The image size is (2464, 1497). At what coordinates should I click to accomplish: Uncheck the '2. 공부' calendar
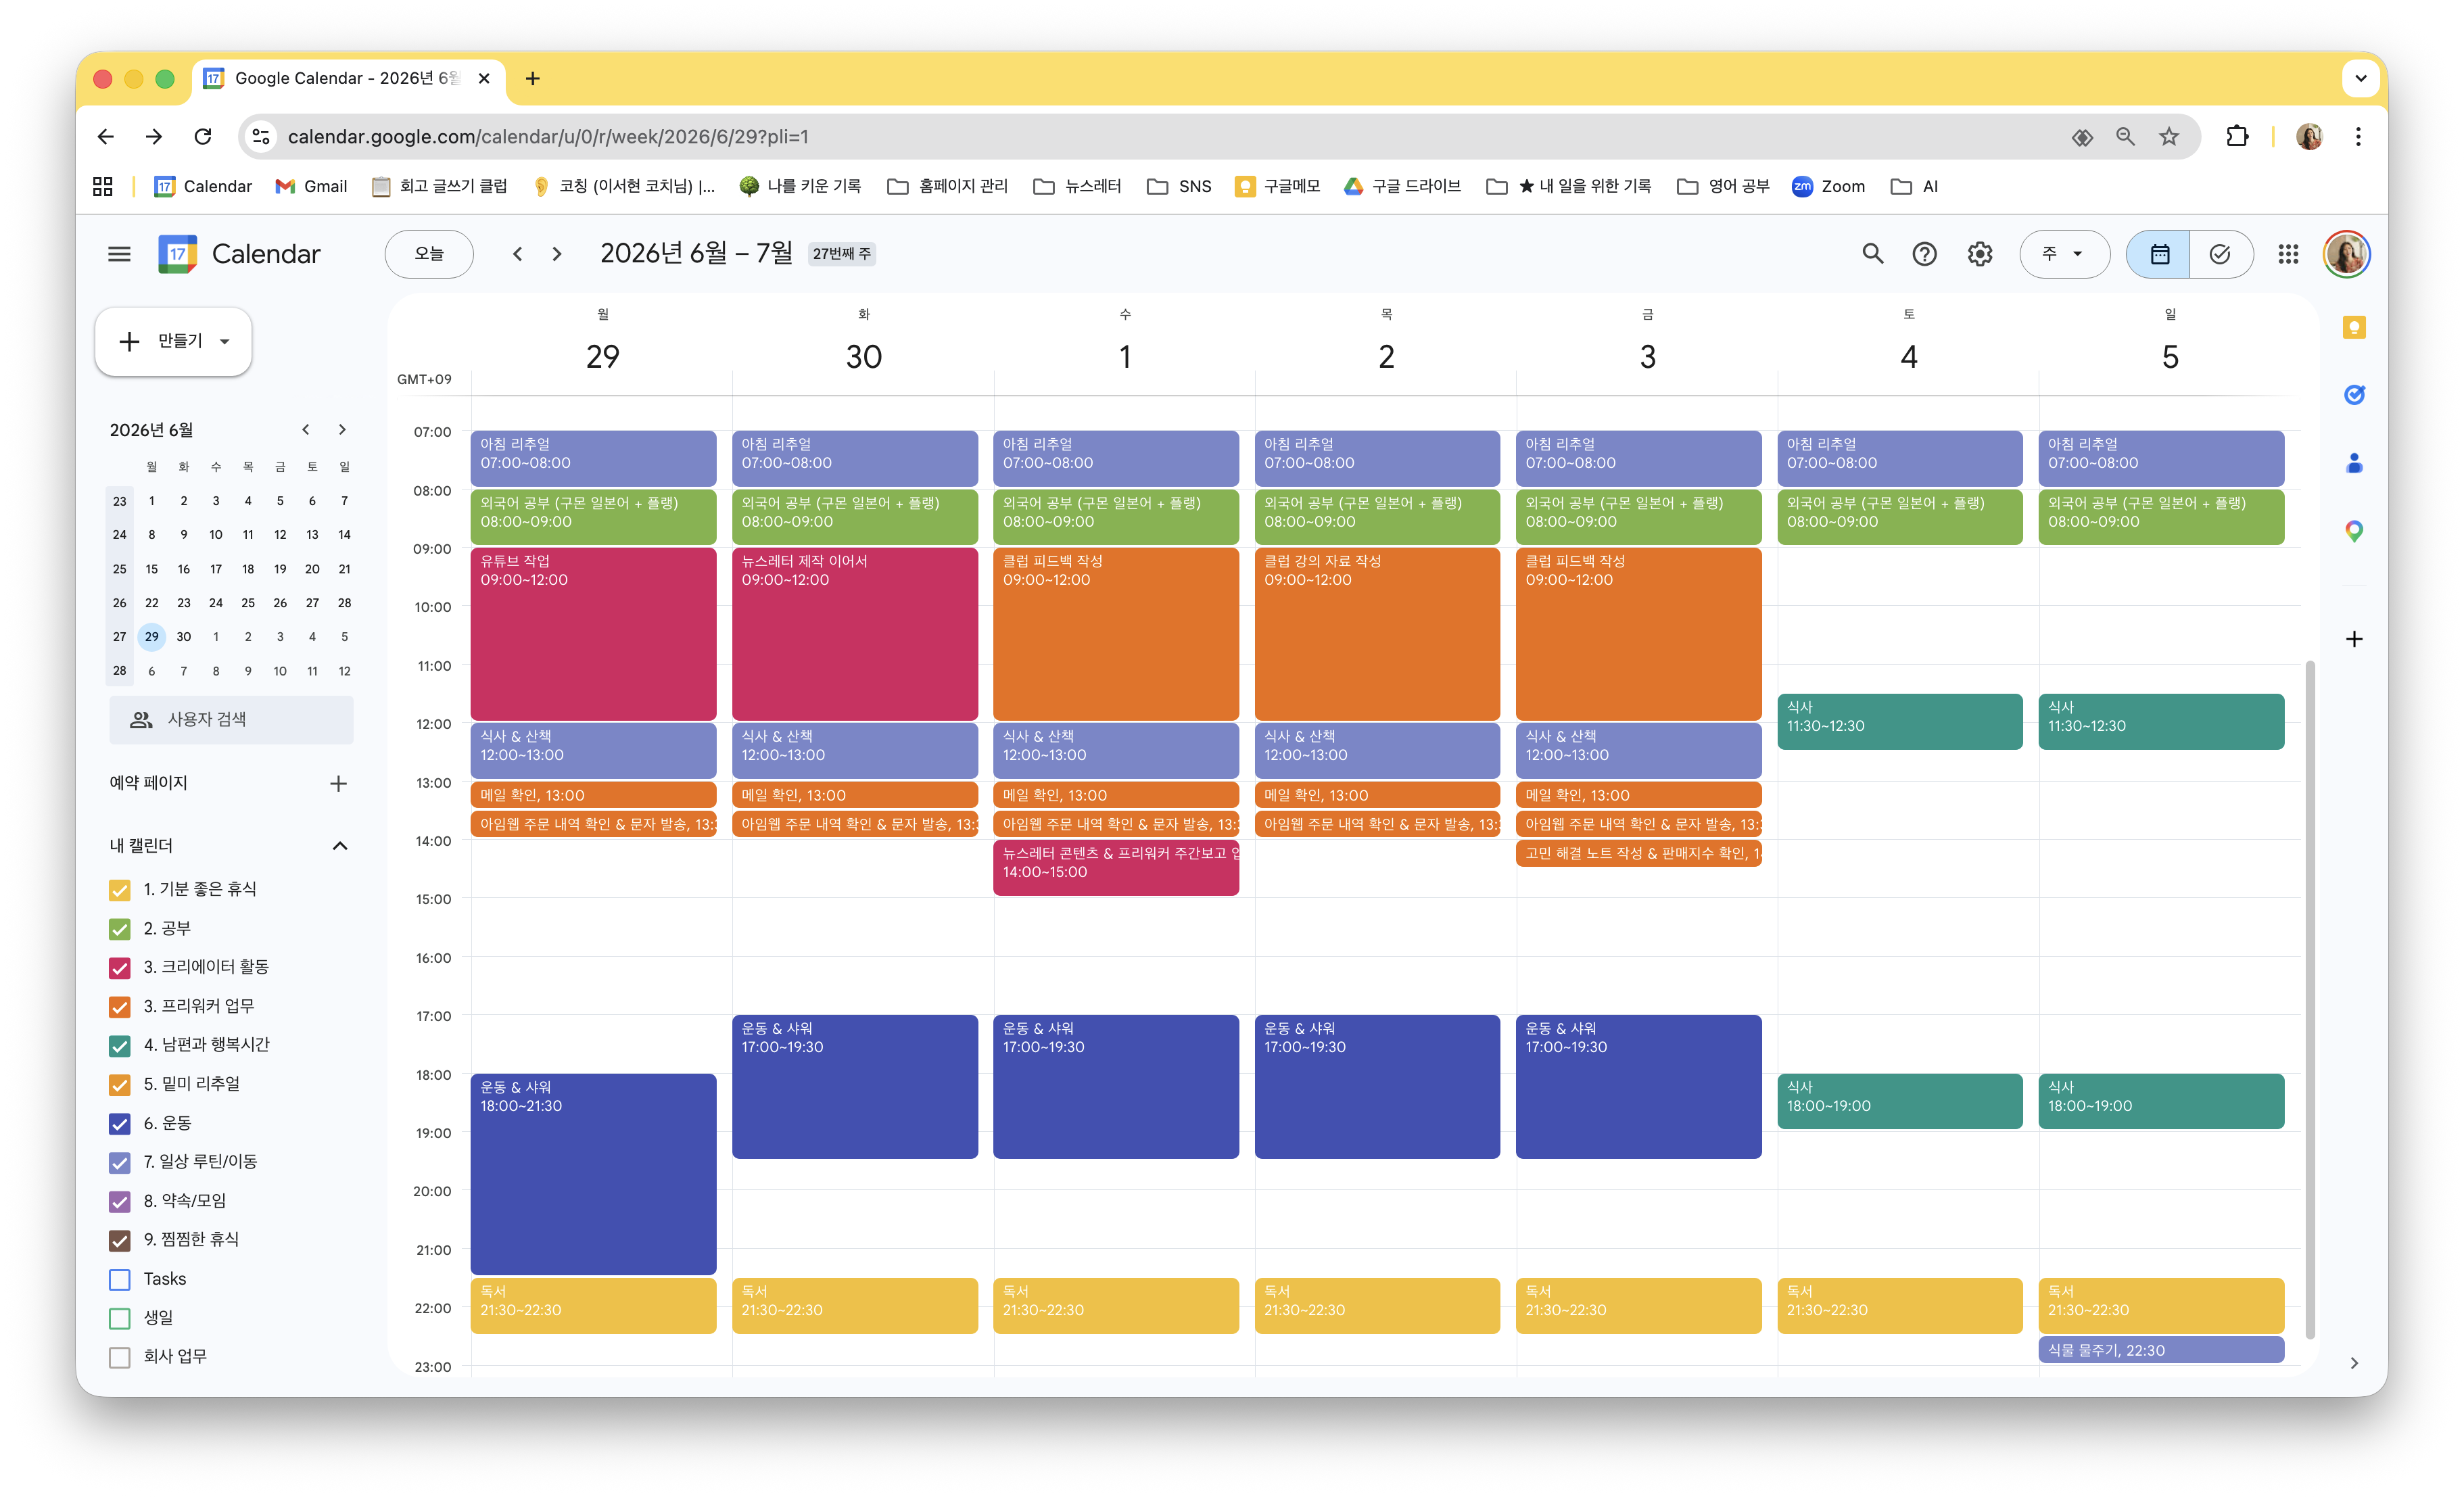[120, 929]
